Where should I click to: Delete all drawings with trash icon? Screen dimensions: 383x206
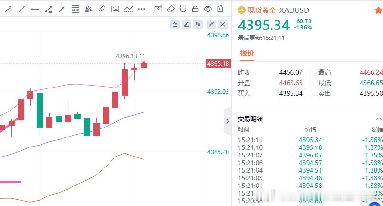[x=220, y=9]
